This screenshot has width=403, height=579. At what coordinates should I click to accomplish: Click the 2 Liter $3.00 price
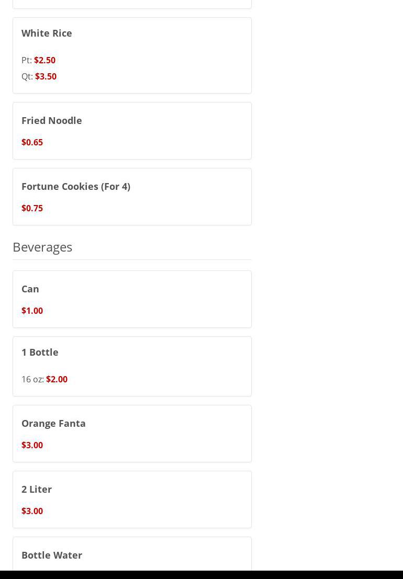pyautogui.click(x=32, y=511)
